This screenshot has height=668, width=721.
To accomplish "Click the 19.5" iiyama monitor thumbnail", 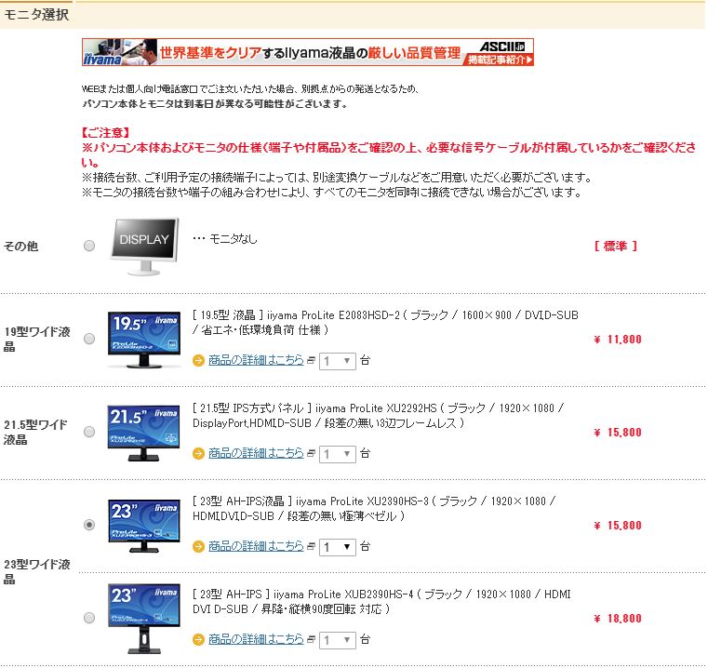I will 144,341.
